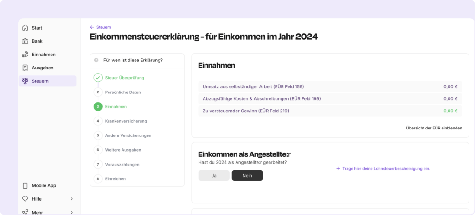The height and width of the screenshot is (215, 475).
Task: Select the Einnahmen hand-coin icon
Action: [x=25, y=55]
